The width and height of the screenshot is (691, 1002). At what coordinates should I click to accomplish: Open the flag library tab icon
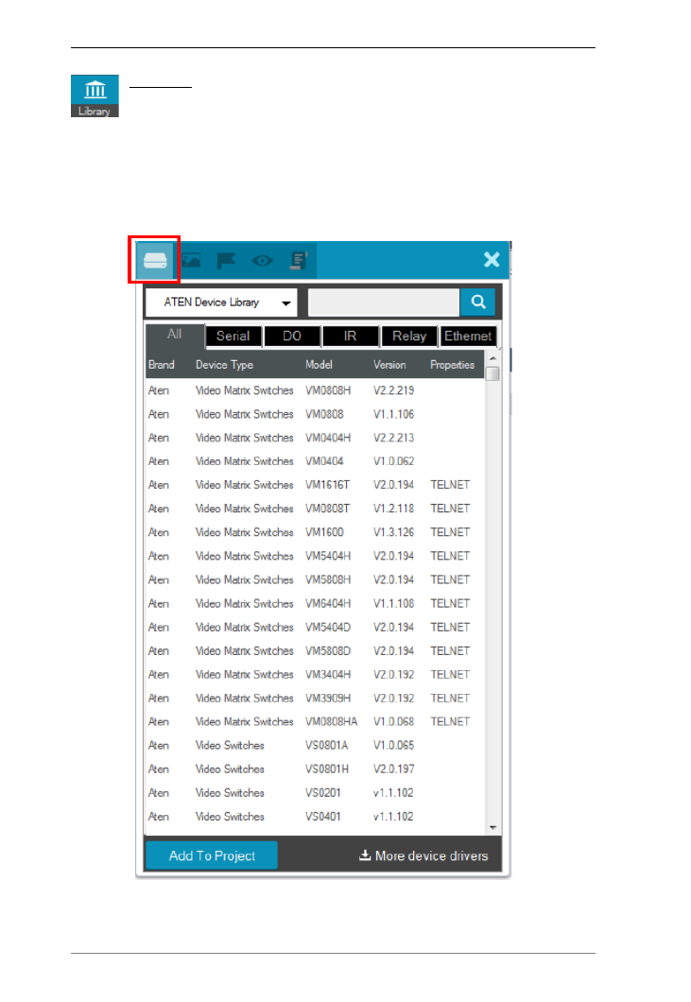coord(226,260)
